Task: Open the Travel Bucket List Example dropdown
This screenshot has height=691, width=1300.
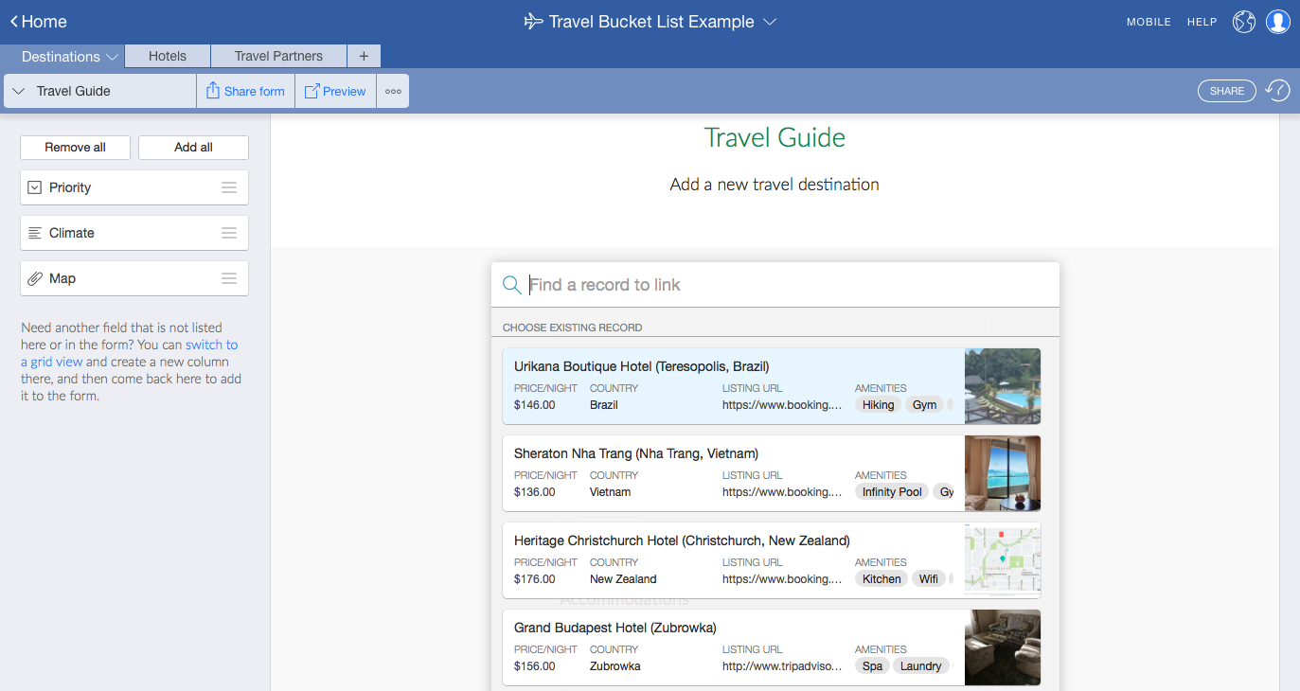Action: (770, 21)
